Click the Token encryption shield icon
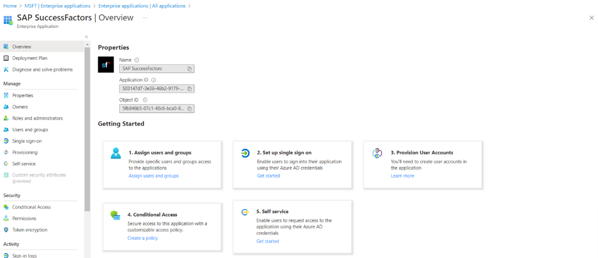The image size is (598, 258). click(x=6, y=230)
